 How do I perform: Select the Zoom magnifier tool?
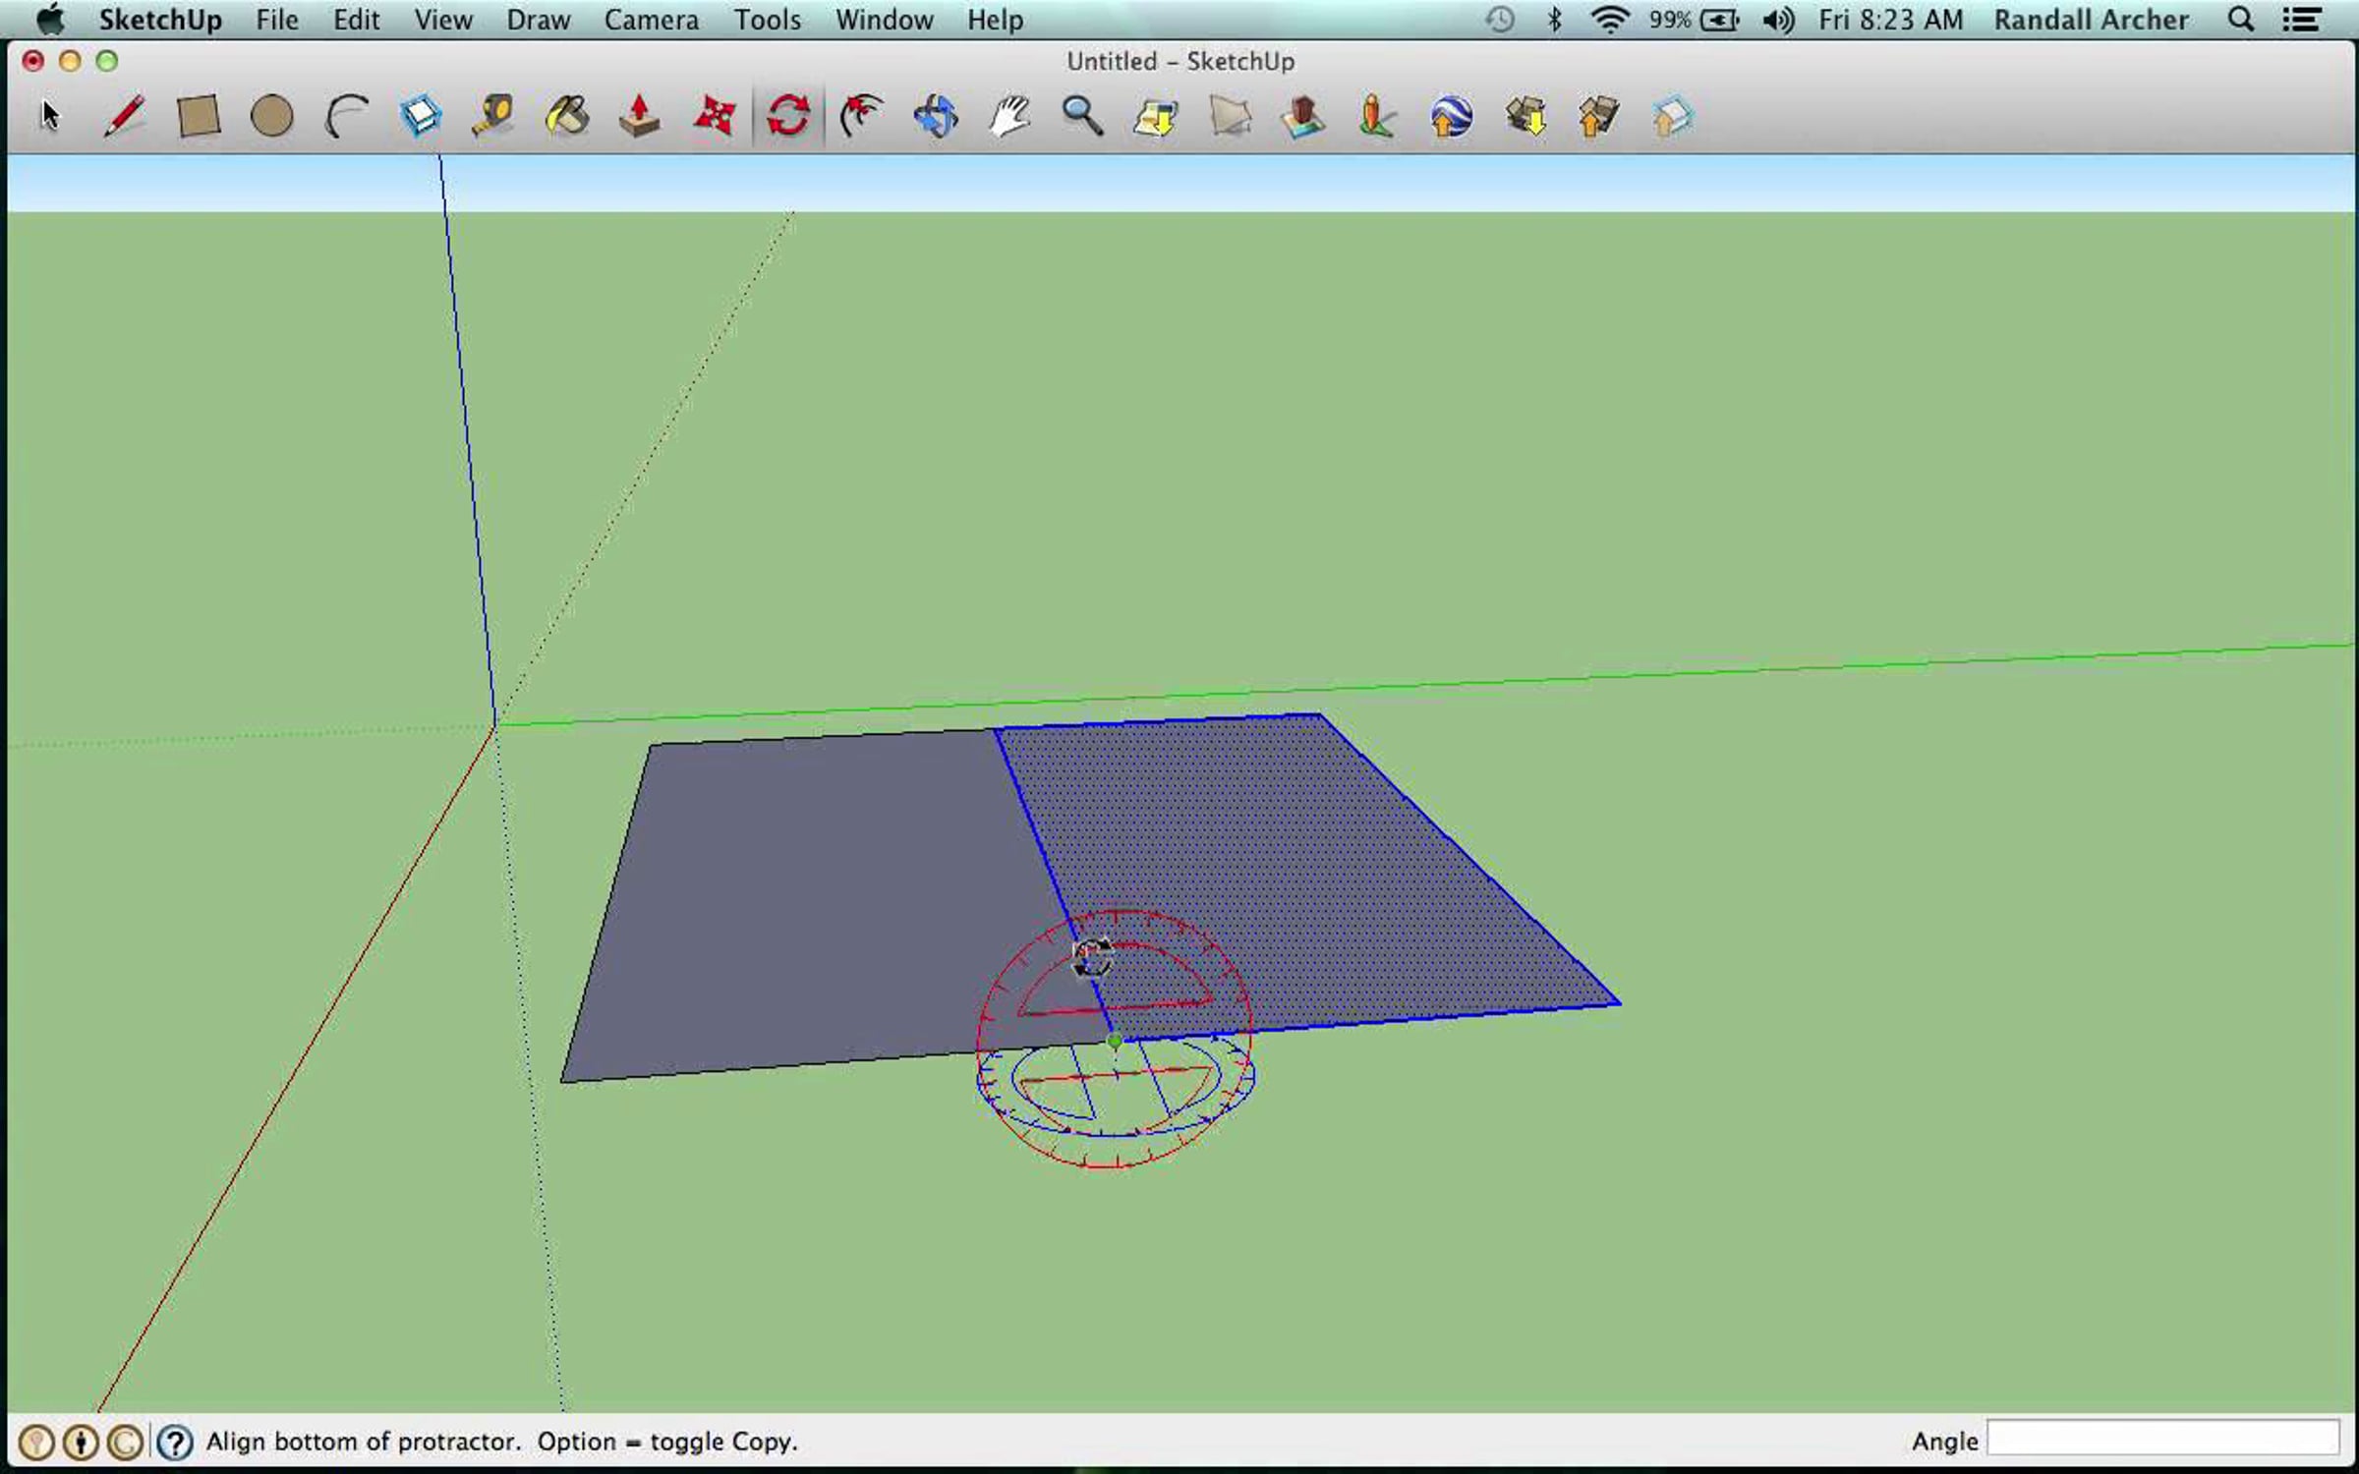pos(1082,116)
